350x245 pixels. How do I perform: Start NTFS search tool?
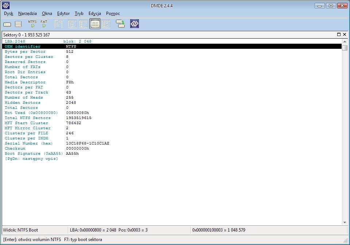[x=32, y=24]
